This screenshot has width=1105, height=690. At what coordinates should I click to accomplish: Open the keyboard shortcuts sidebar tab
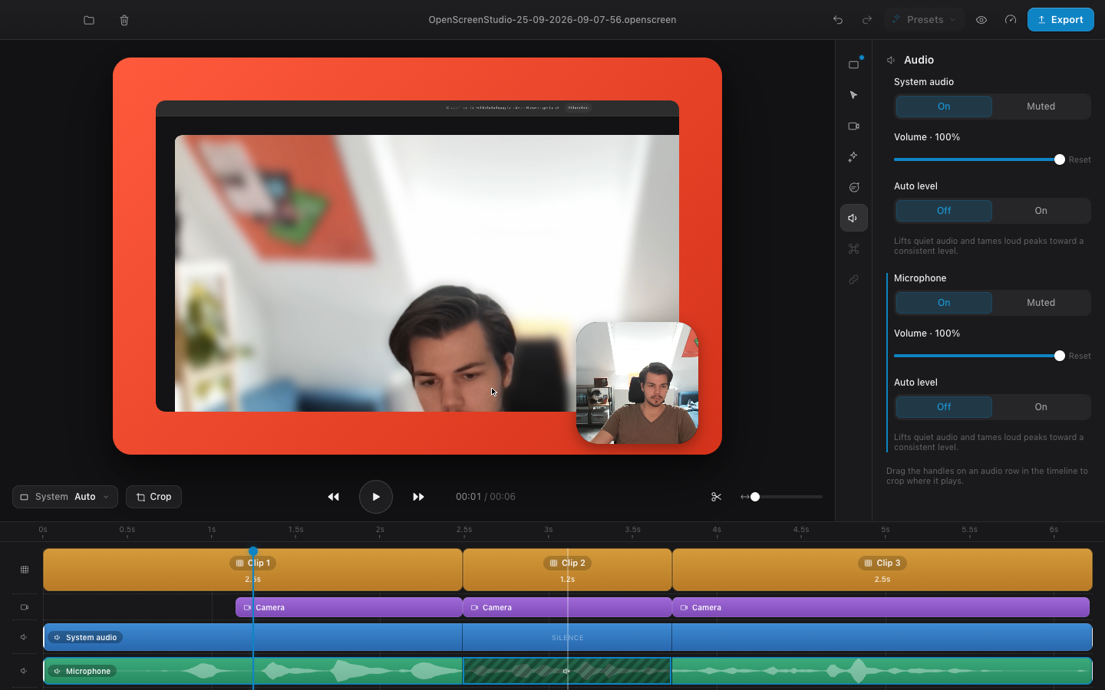point(854,248)
